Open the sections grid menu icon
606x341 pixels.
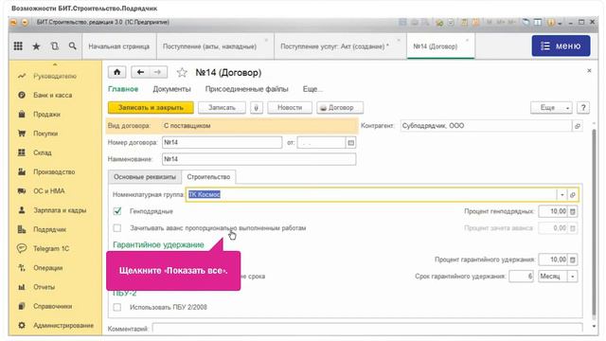(x=18, y=46)
